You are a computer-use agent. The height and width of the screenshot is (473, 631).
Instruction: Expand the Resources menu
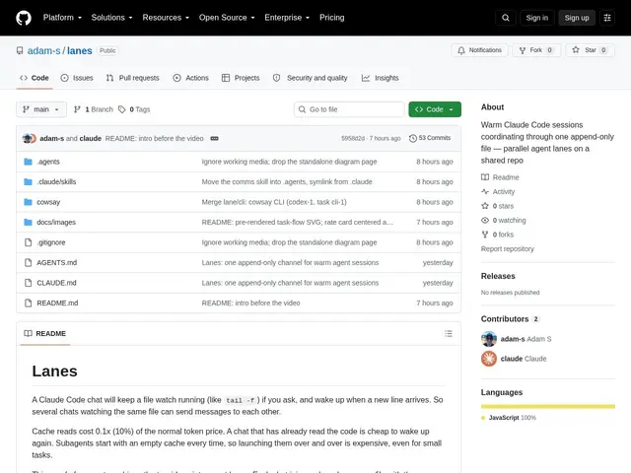[166, 18]
